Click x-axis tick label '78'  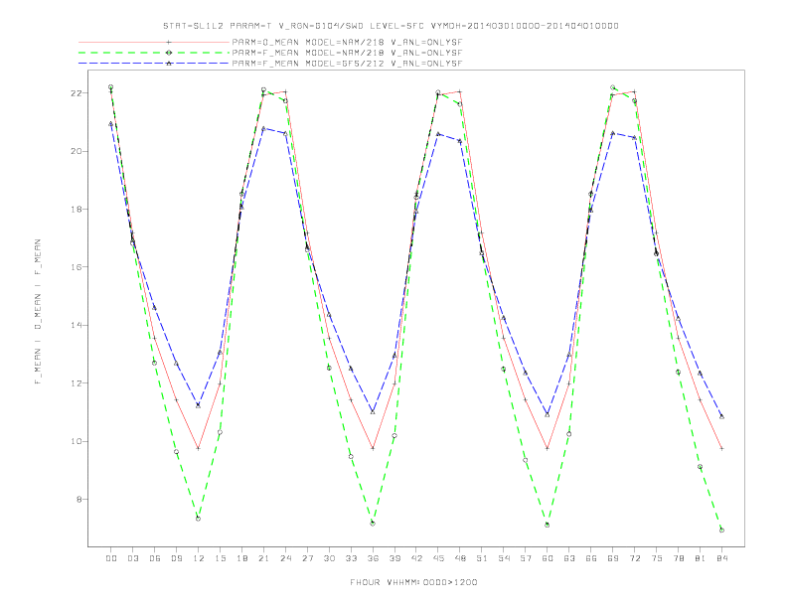point(679,558)
